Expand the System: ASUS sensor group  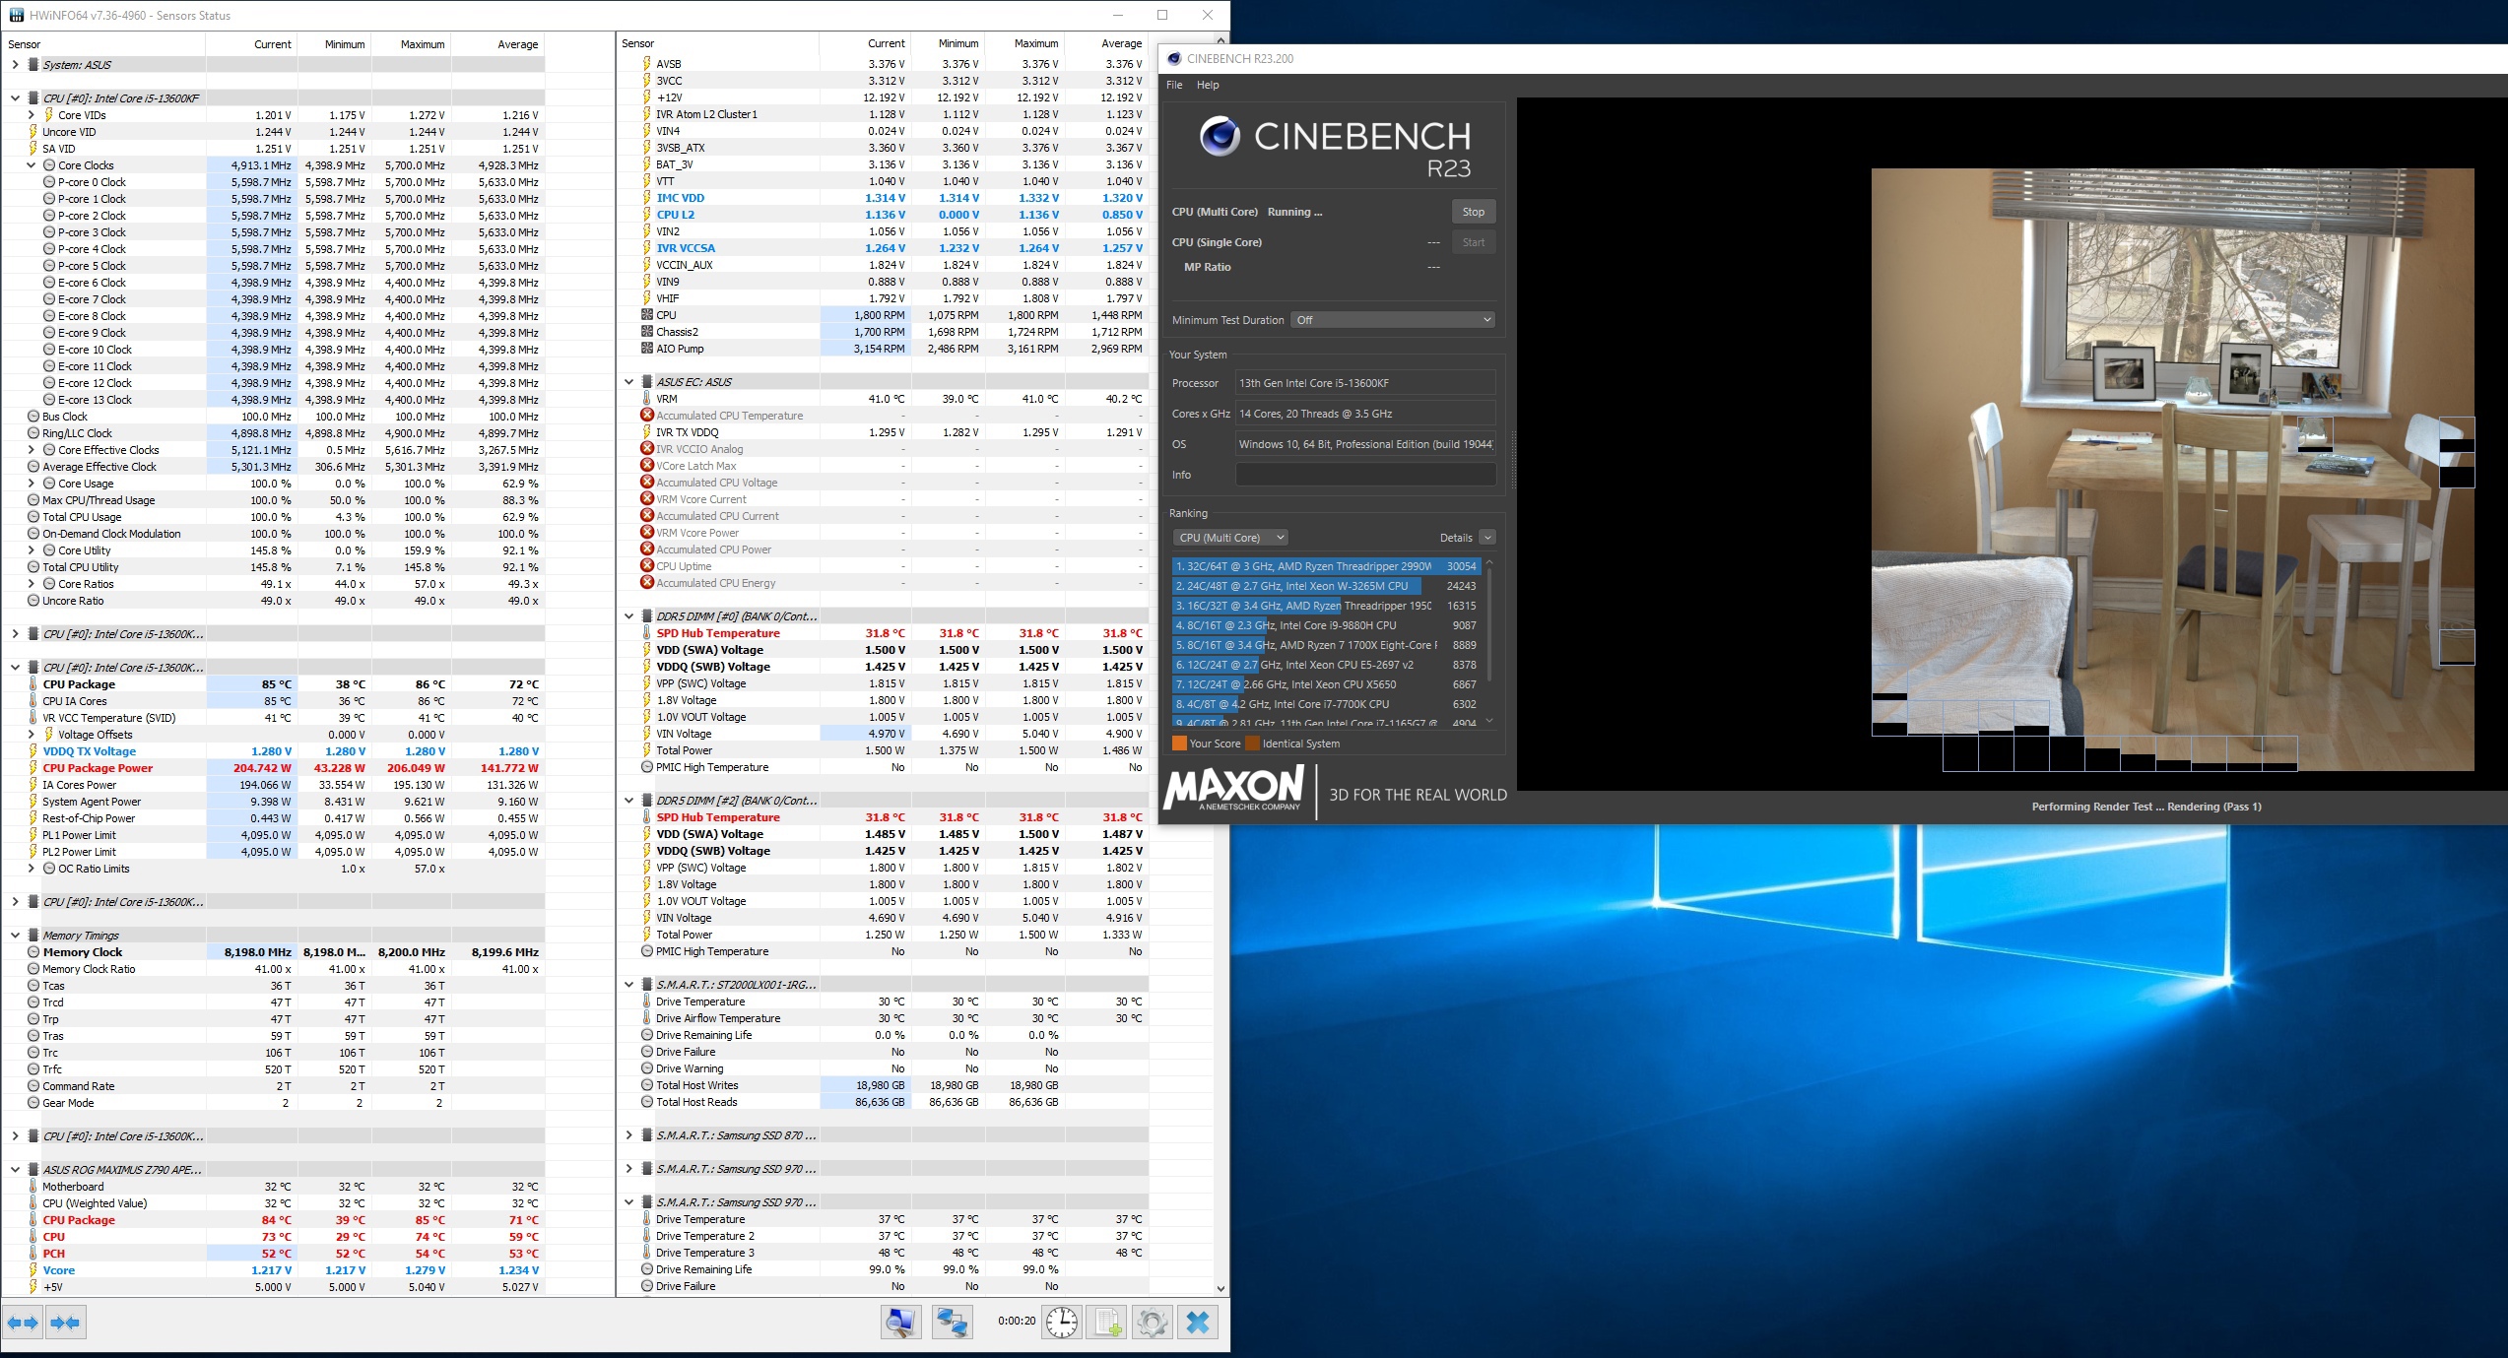pos(15,65)
